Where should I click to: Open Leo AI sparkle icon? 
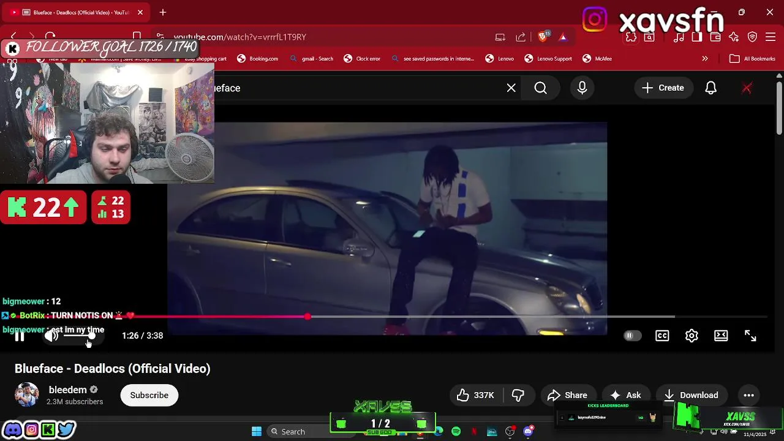coord(734,37)
